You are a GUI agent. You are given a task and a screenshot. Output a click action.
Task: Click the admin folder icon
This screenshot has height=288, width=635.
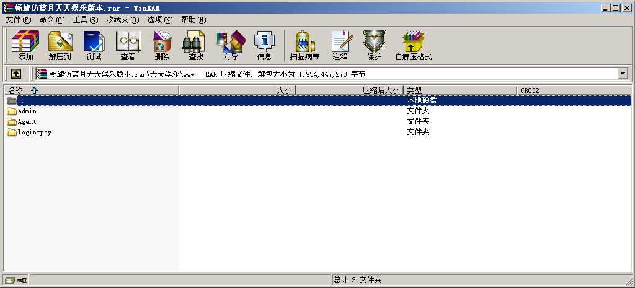pos(12,111)
